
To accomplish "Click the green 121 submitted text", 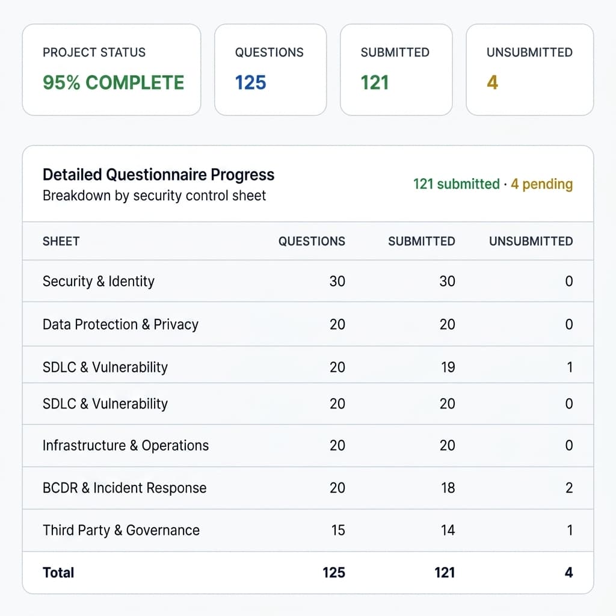I will pyautogui.click(x=456, y=184).
